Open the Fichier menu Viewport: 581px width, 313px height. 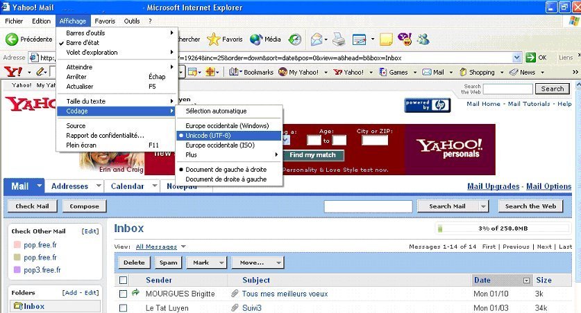click(x=14, y=21)
